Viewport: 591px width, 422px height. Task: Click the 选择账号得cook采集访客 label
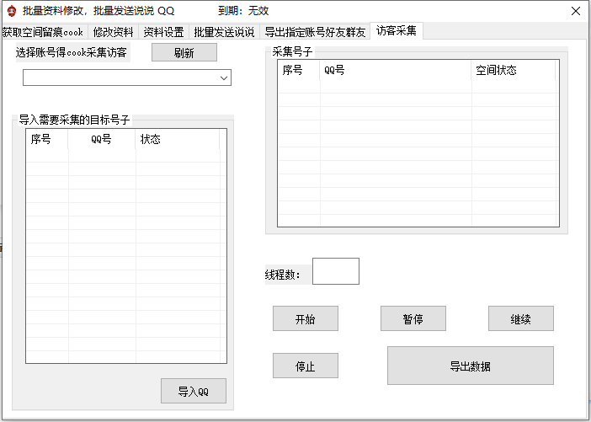pyautogui.click(x=72, y=52)
